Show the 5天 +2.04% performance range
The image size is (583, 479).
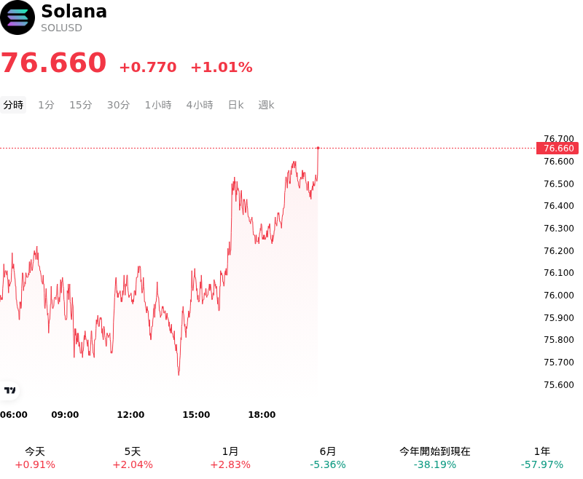coord(133,458)
